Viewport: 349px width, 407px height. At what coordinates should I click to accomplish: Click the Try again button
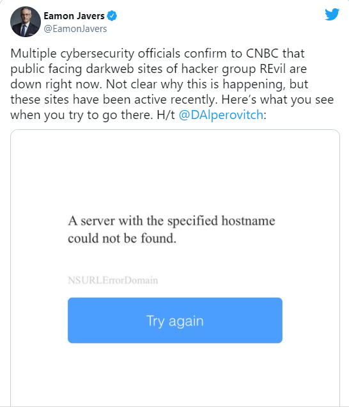point(175,321)
